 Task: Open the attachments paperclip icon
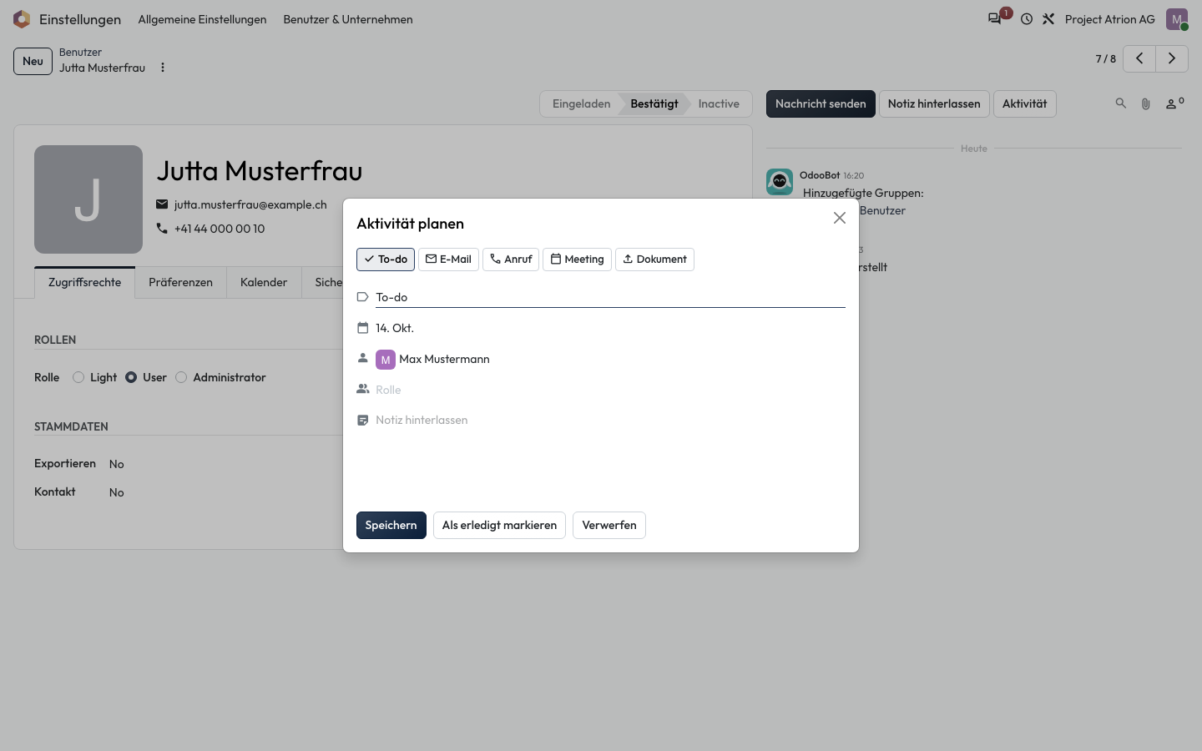[1146, 103]
